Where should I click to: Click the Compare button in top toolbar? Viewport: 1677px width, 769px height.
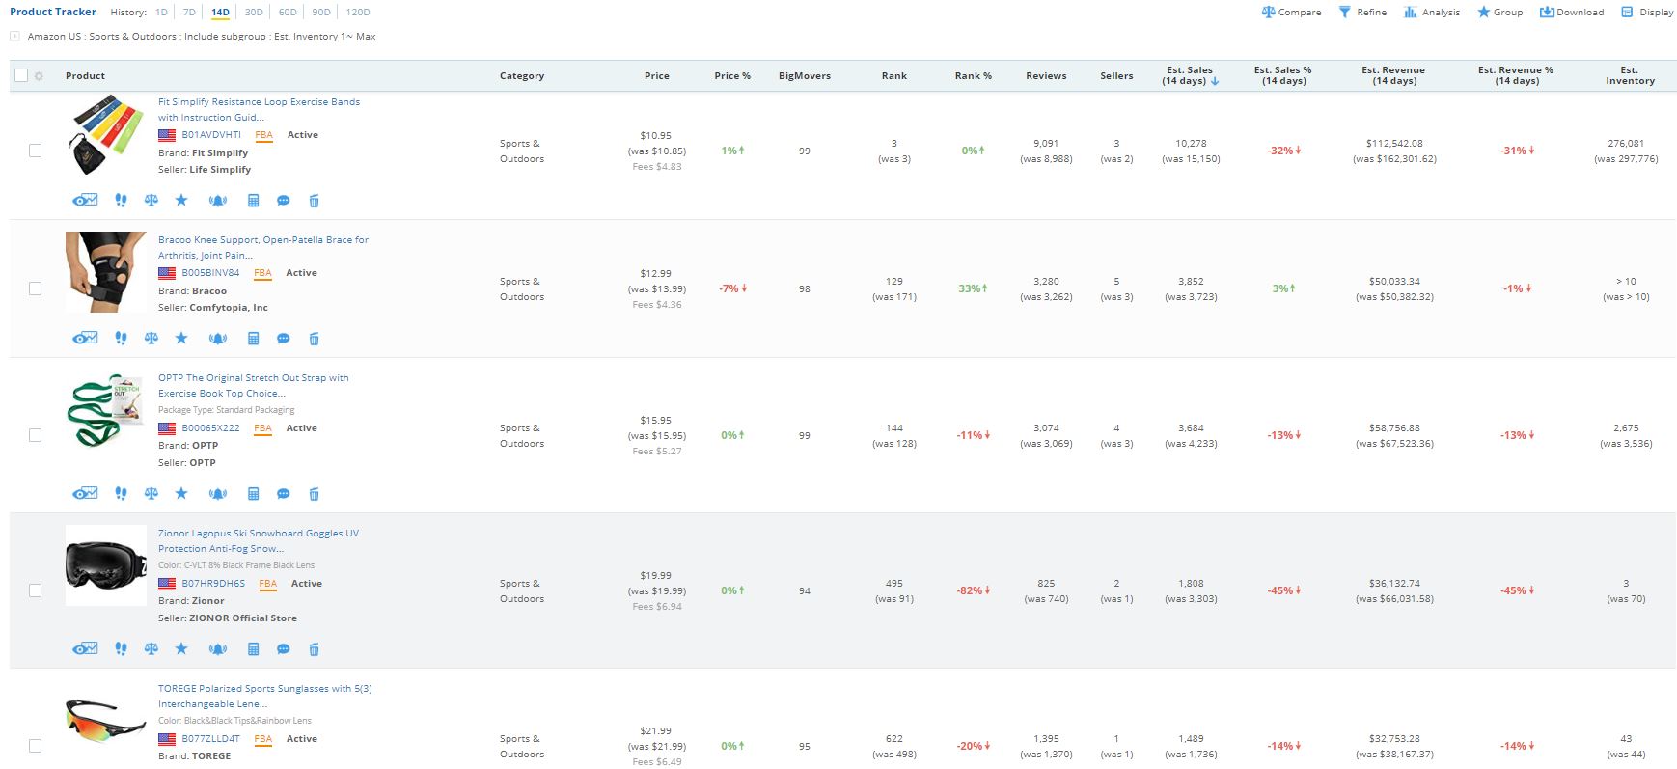pos(1291,13)
